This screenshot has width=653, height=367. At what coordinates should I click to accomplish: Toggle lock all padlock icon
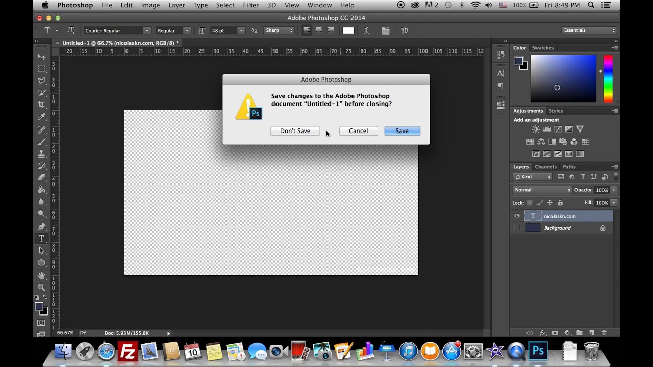point(560,203)
